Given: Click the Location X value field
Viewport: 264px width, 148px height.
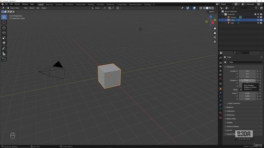Looking at the screenshot, I should [x=247, y=71].
